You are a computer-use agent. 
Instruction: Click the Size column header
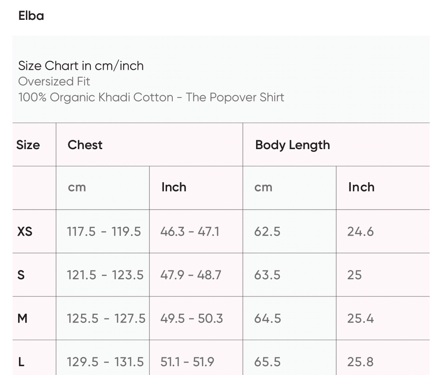click(x=28, y=145)
